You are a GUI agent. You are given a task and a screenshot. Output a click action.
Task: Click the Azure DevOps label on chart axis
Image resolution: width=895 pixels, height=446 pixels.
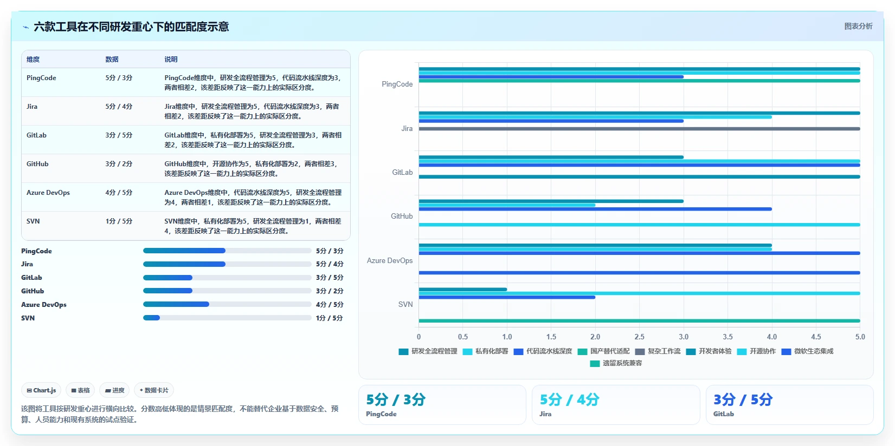390,261
